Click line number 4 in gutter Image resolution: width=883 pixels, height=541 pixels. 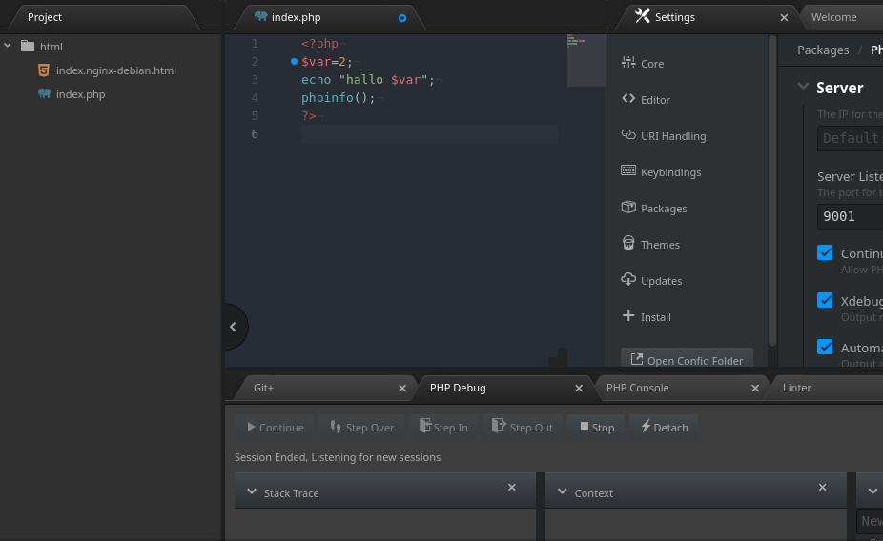255,98
